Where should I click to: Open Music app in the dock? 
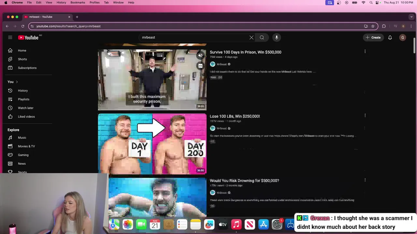[x=236, y=224]
